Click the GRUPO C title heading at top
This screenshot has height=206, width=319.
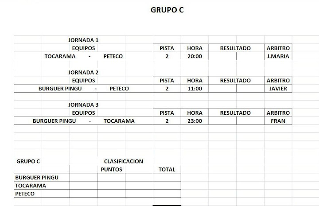coord(167,10)
